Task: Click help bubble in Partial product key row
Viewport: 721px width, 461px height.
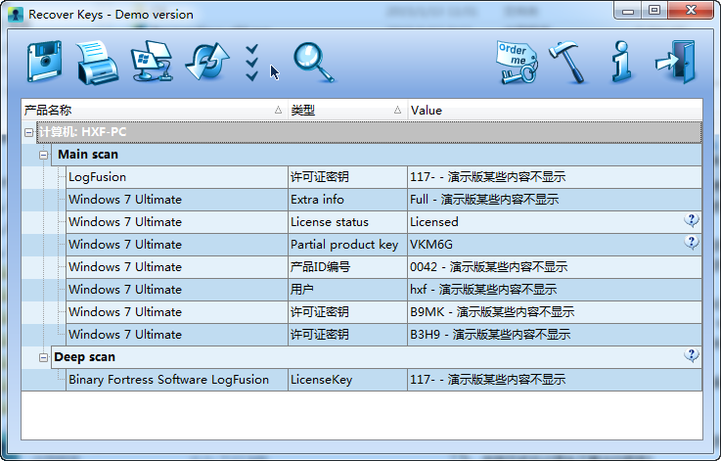Action: 691,243
